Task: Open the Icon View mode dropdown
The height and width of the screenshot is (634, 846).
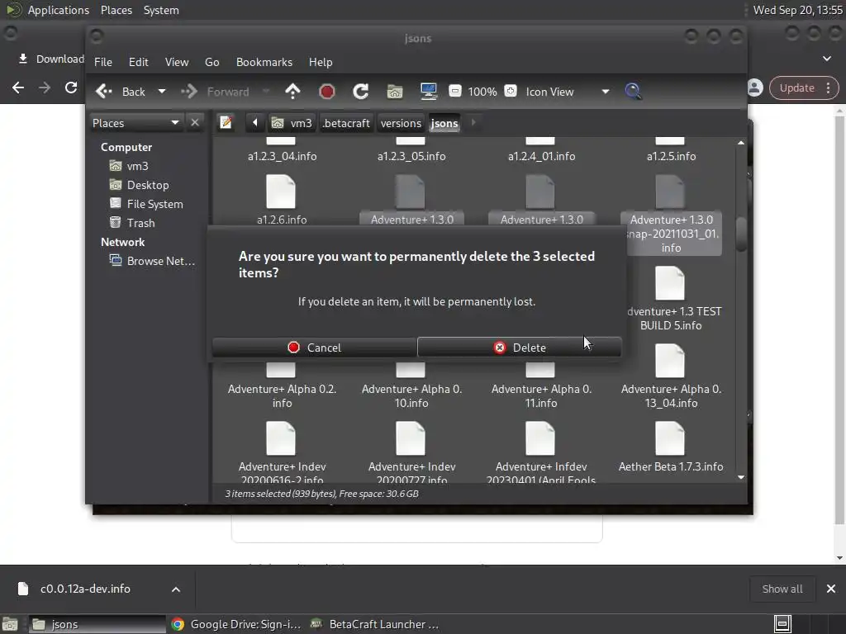Action: pyautogui.click(x=567, y=92)
